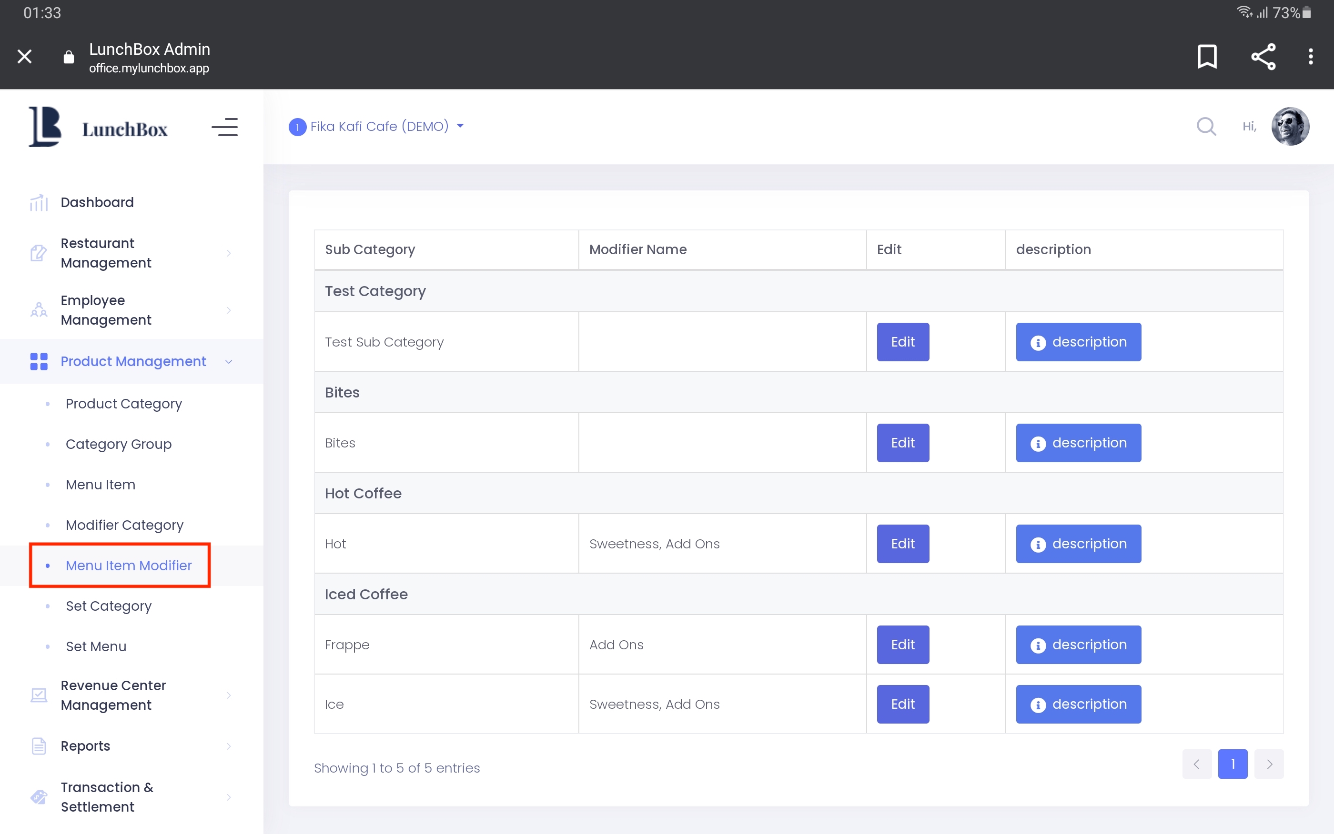
Task: Go to next page arrow
Action: point(1269,764)
